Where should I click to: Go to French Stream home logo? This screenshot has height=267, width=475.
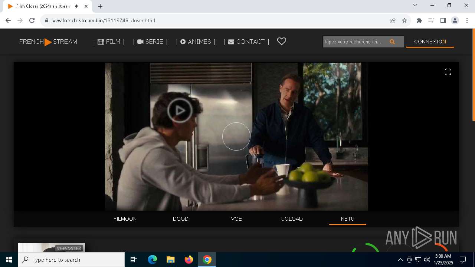click(x=48, y=42)
